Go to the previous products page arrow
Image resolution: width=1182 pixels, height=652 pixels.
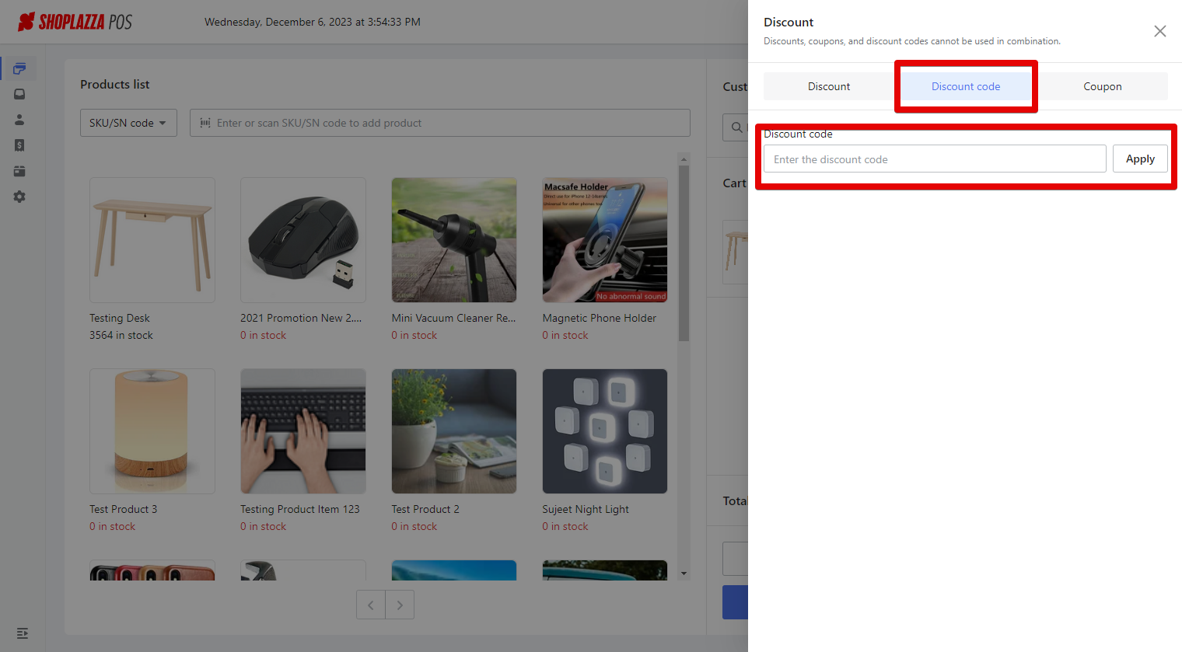(x=371, y=605)
